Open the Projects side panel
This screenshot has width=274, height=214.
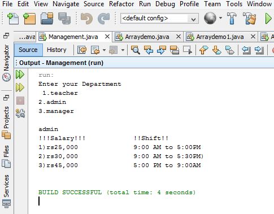pyautogui.click(x=6, y=123)
